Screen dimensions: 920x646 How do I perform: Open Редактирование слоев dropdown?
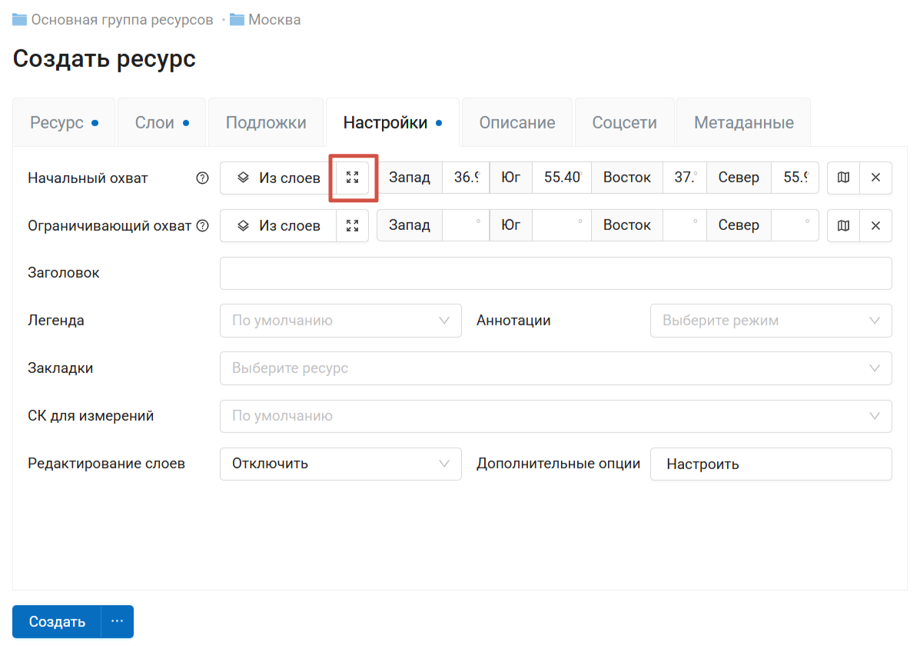[340, 464]
